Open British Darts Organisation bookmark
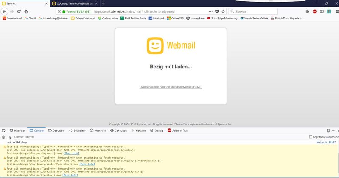This screenshot has width=339, height=178. [x=287, y=18]
